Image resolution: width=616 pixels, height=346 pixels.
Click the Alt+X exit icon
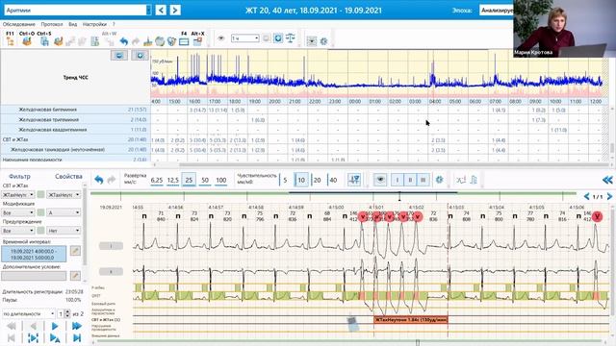click(197, 40)
